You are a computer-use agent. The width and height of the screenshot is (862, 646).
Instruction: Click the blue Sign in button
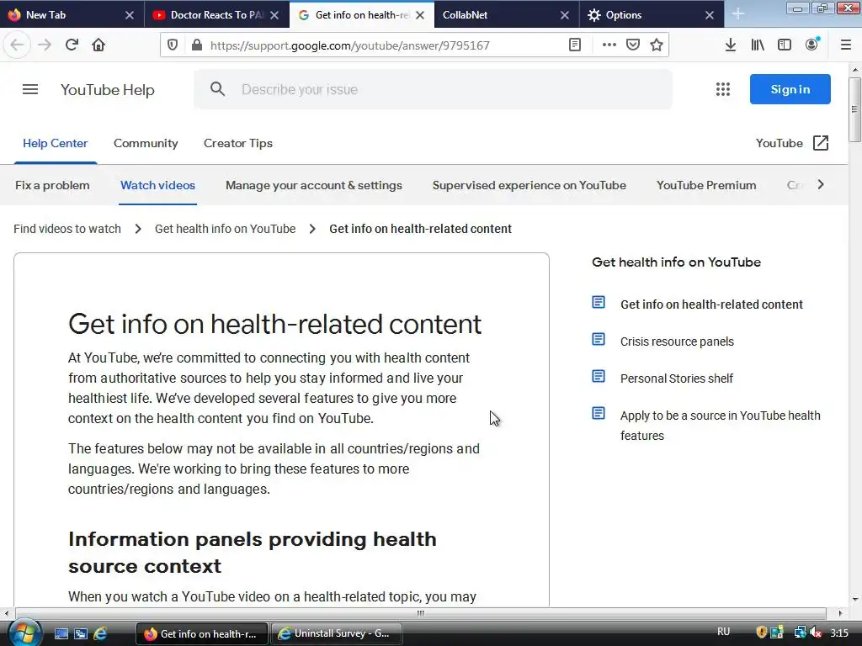coord(790,89)
